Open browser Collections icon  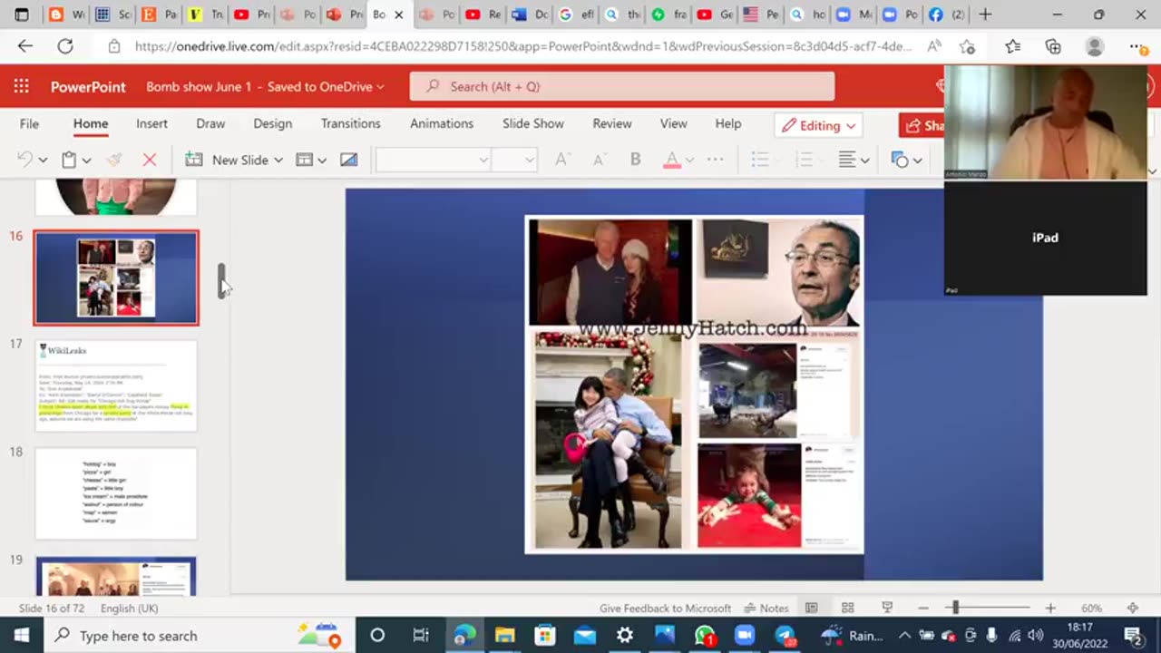pyautogui.click(x=1053, y=46)
